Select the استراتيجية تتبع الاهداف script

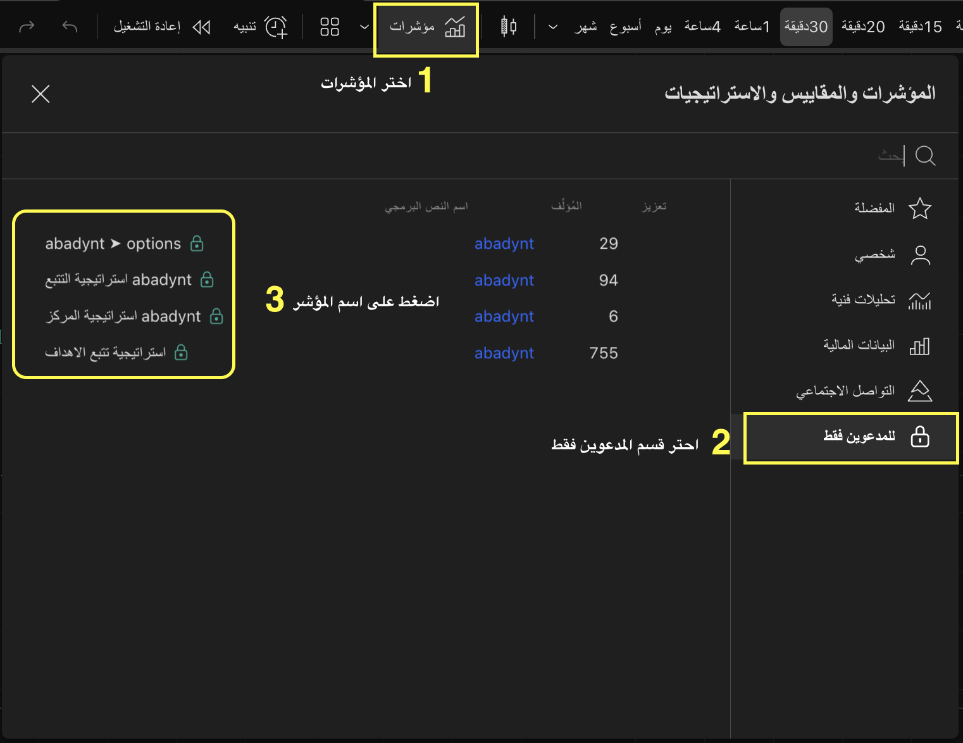click(x=106, y=353)
